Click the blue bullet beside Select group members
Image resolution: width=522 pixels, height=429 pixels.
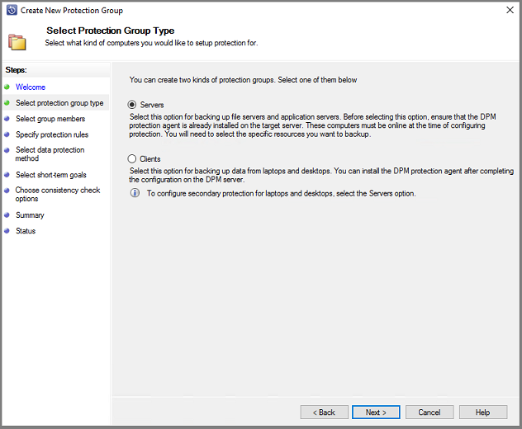click(x=7, y=119)
